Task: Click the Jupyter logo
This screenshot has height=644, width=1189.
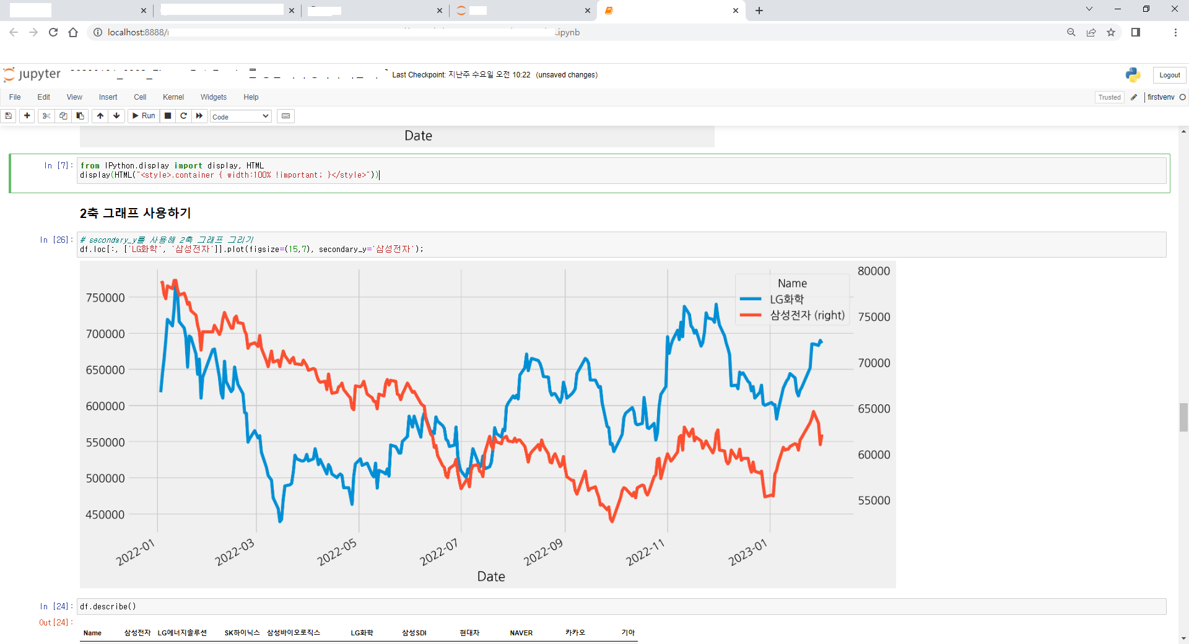Action: pos(32,74)
